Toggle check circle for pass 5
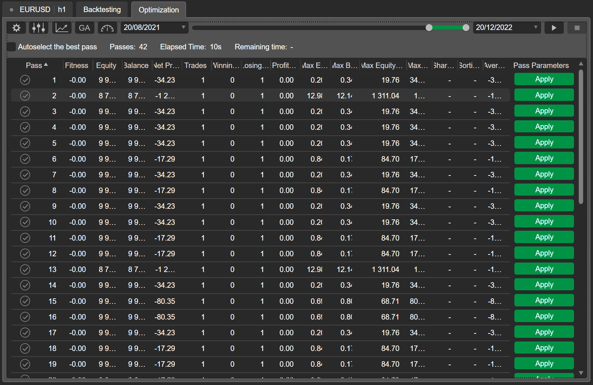This screenshot has height=385, width=593. 25,143
